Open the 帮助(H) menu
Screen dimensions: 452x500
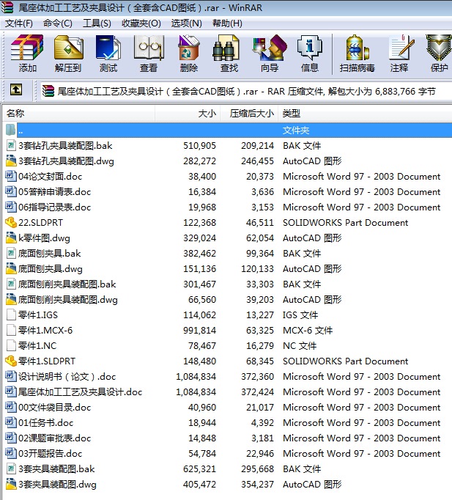click(227, 23)
